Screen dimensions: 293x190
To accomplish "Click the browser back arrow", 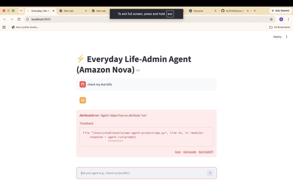I will (x=5, y=19).
